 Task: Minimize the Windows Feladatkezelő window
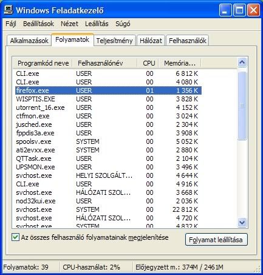pyautogui.click(x=225, y=10)
